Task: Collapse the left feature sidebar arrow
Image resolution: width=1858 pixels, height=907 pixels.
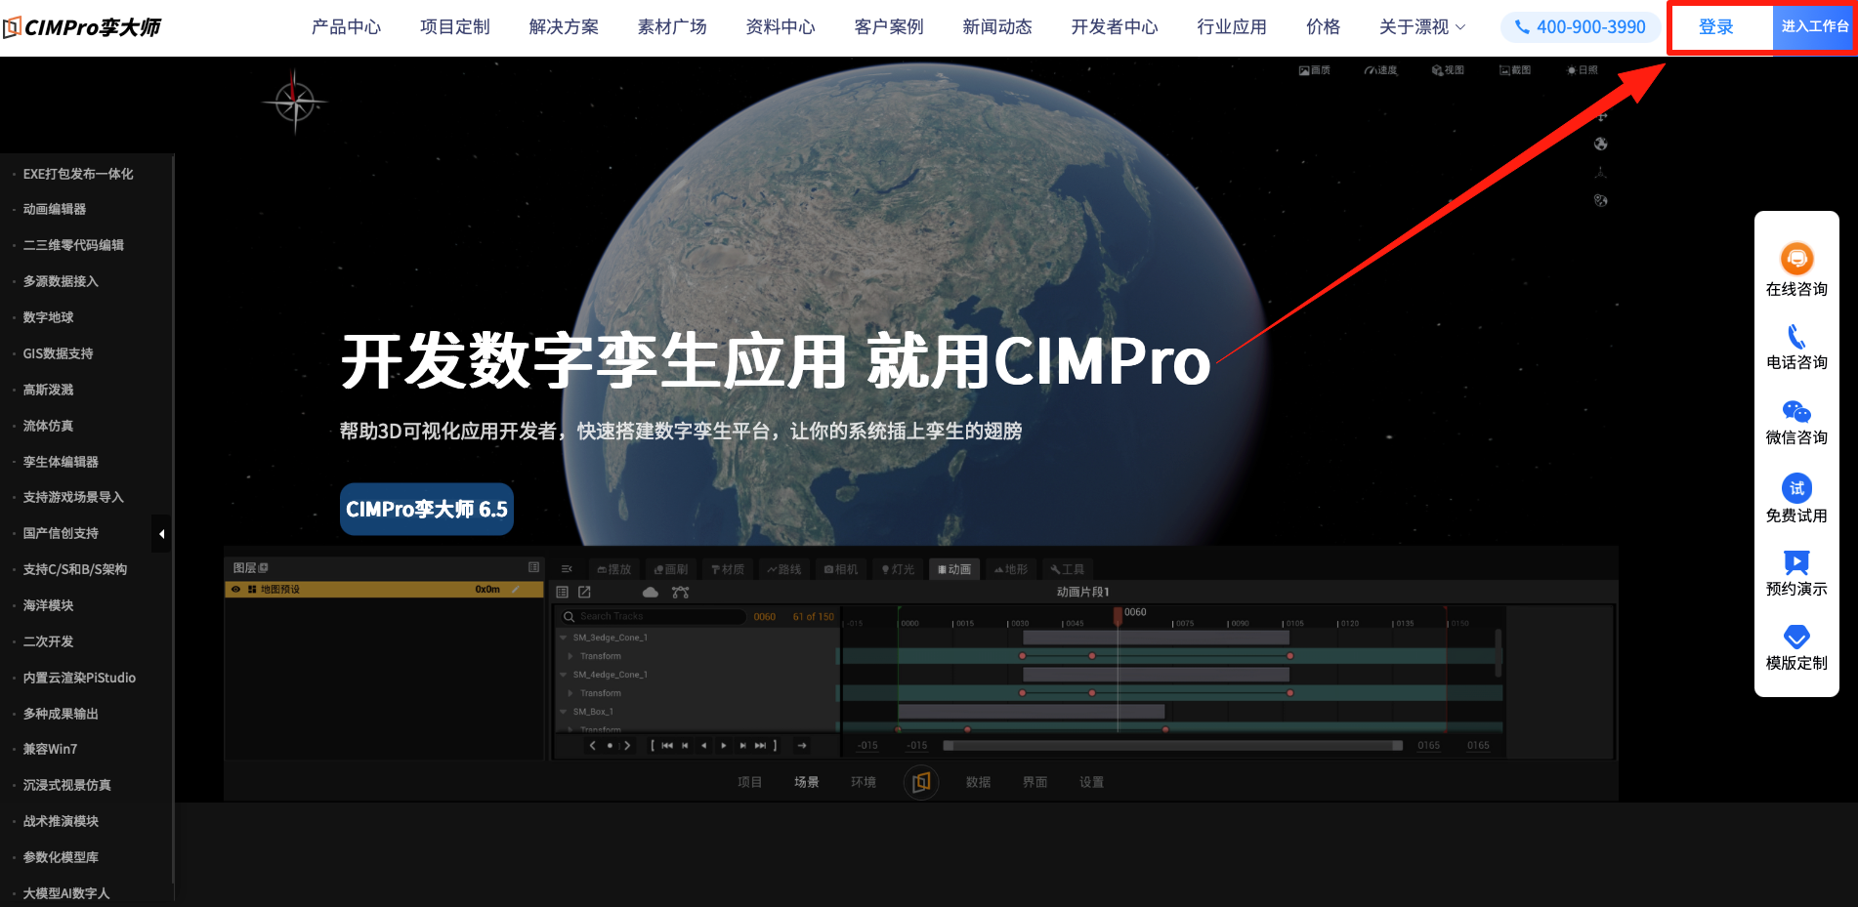Action: tap(161, 534)
